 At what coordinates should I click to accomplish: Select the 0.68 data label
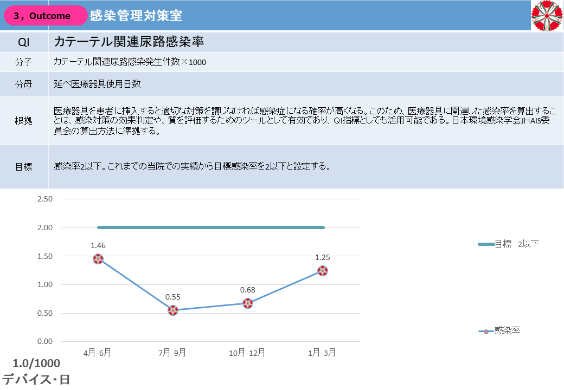pyautogui.click(x=248, y=290)
